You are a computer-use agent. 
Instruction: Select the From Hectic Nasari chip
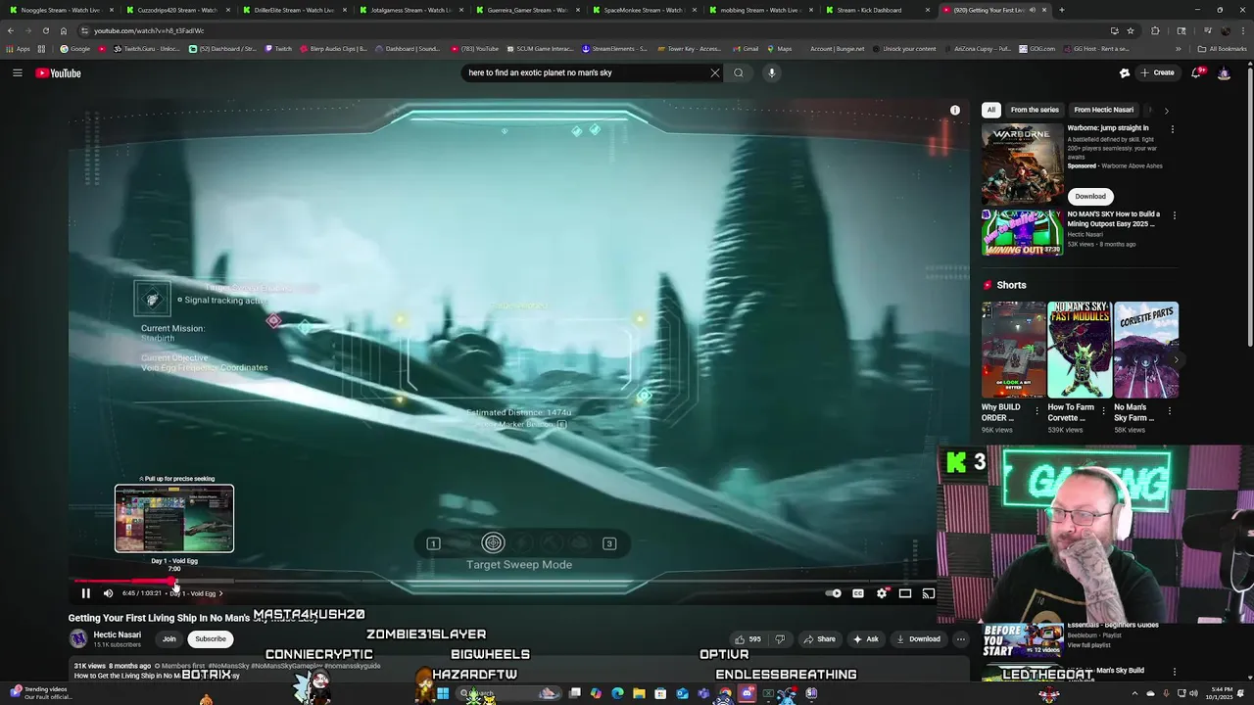pos(1103,110)
